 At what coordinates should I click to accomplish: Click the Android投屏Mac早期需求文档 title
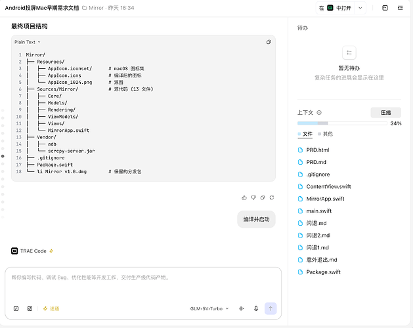(x=42, y=8)
